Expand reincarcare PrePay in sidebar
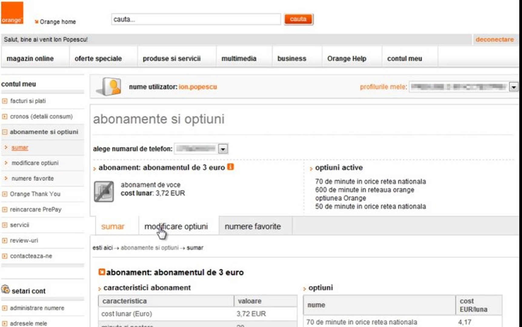Viewport: 522px width, 327px height. [x=5, y=210]
